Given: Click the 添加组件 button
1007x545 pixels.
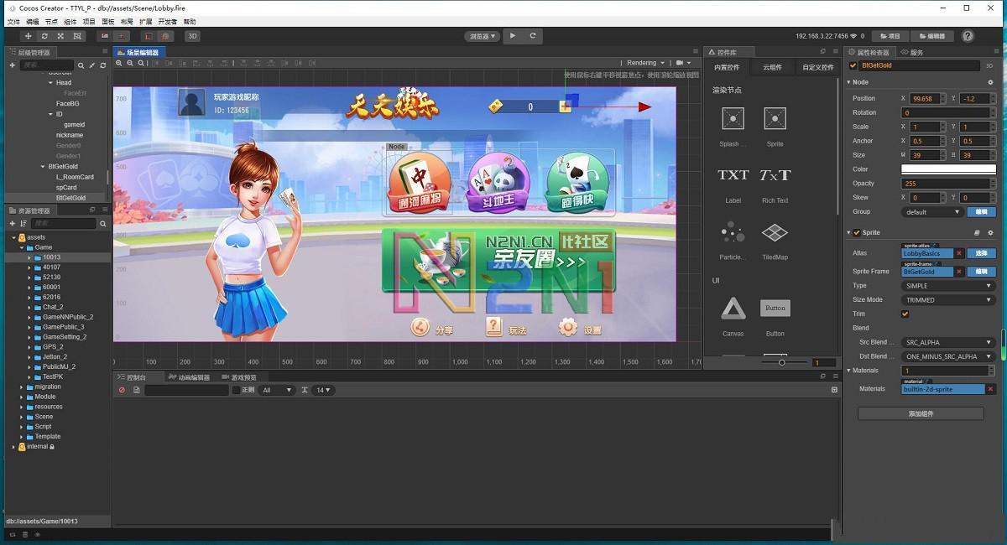Looking at the screenshot, I should (920, 413).
